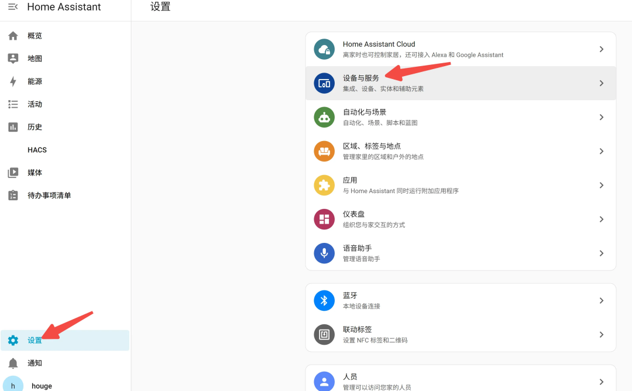This screenshot has width=632, height=391.
Task: Click description 集成、设备、实体和辅助元素
Action: 383,89
